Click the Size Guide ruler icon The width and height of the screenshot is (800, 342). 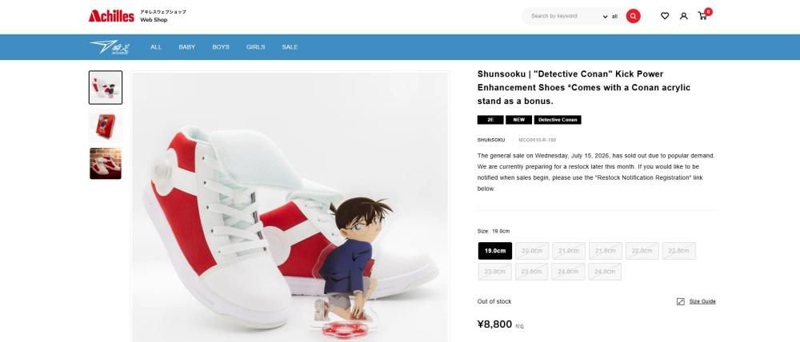pos(680,302)
